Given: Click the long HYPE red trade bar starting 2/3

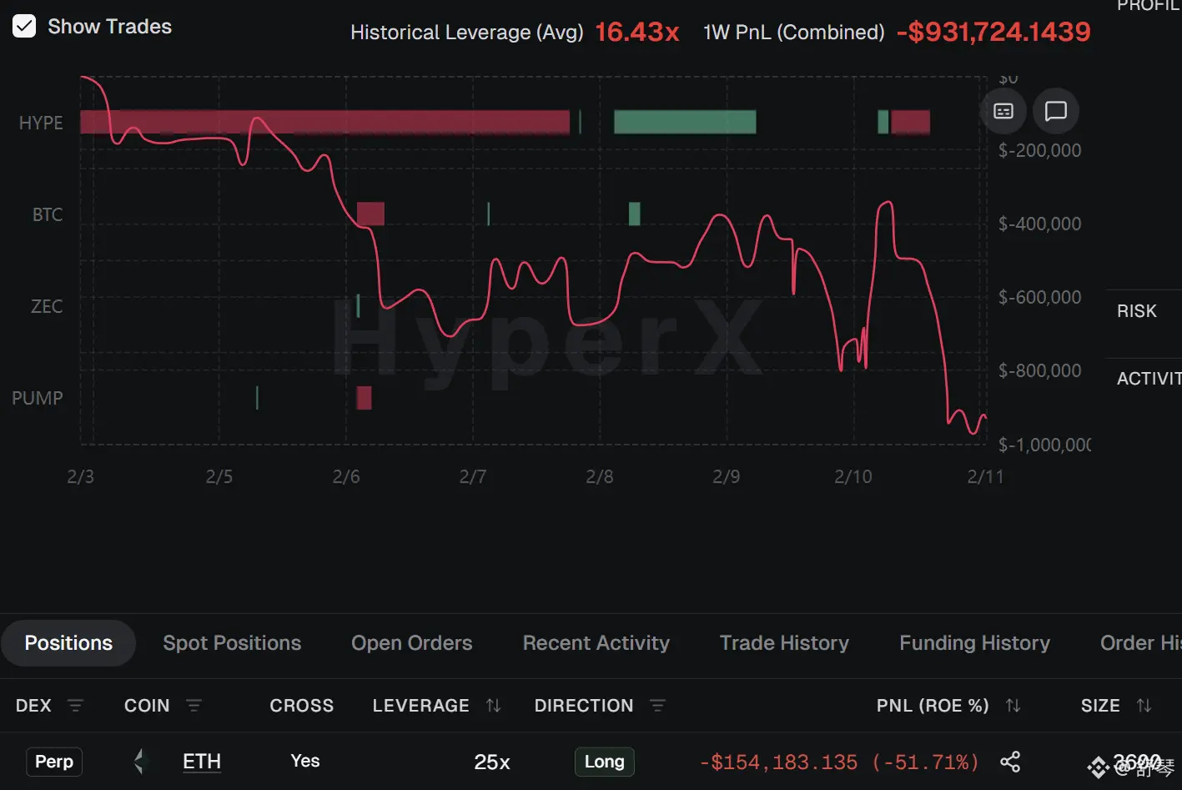Looking at the screenshot, I should (x=325, y=123).
